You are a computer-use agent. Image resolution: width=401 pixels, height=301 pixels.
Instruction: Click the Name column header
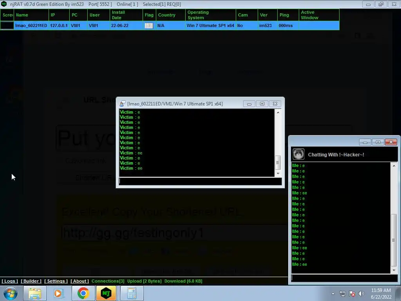(31, 15)
